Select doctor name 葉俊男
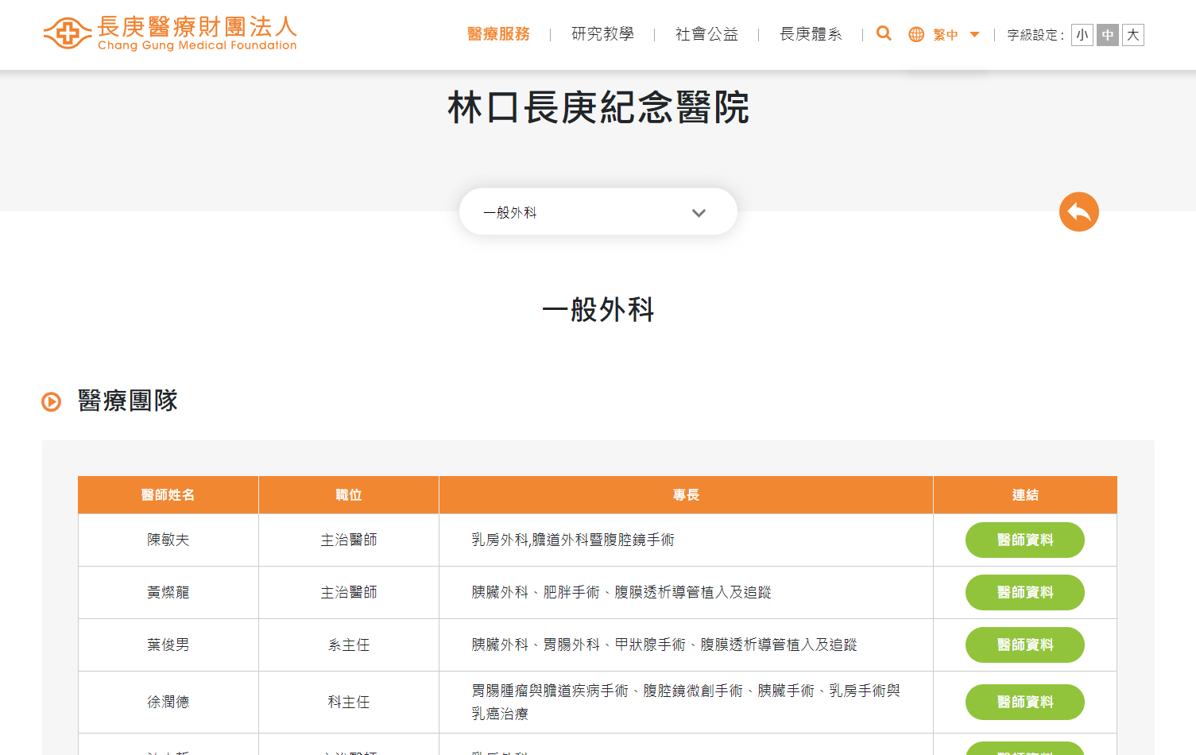The width and height of the screenshot is (1196, 755). pyautogui.click(x=168, y=645)
